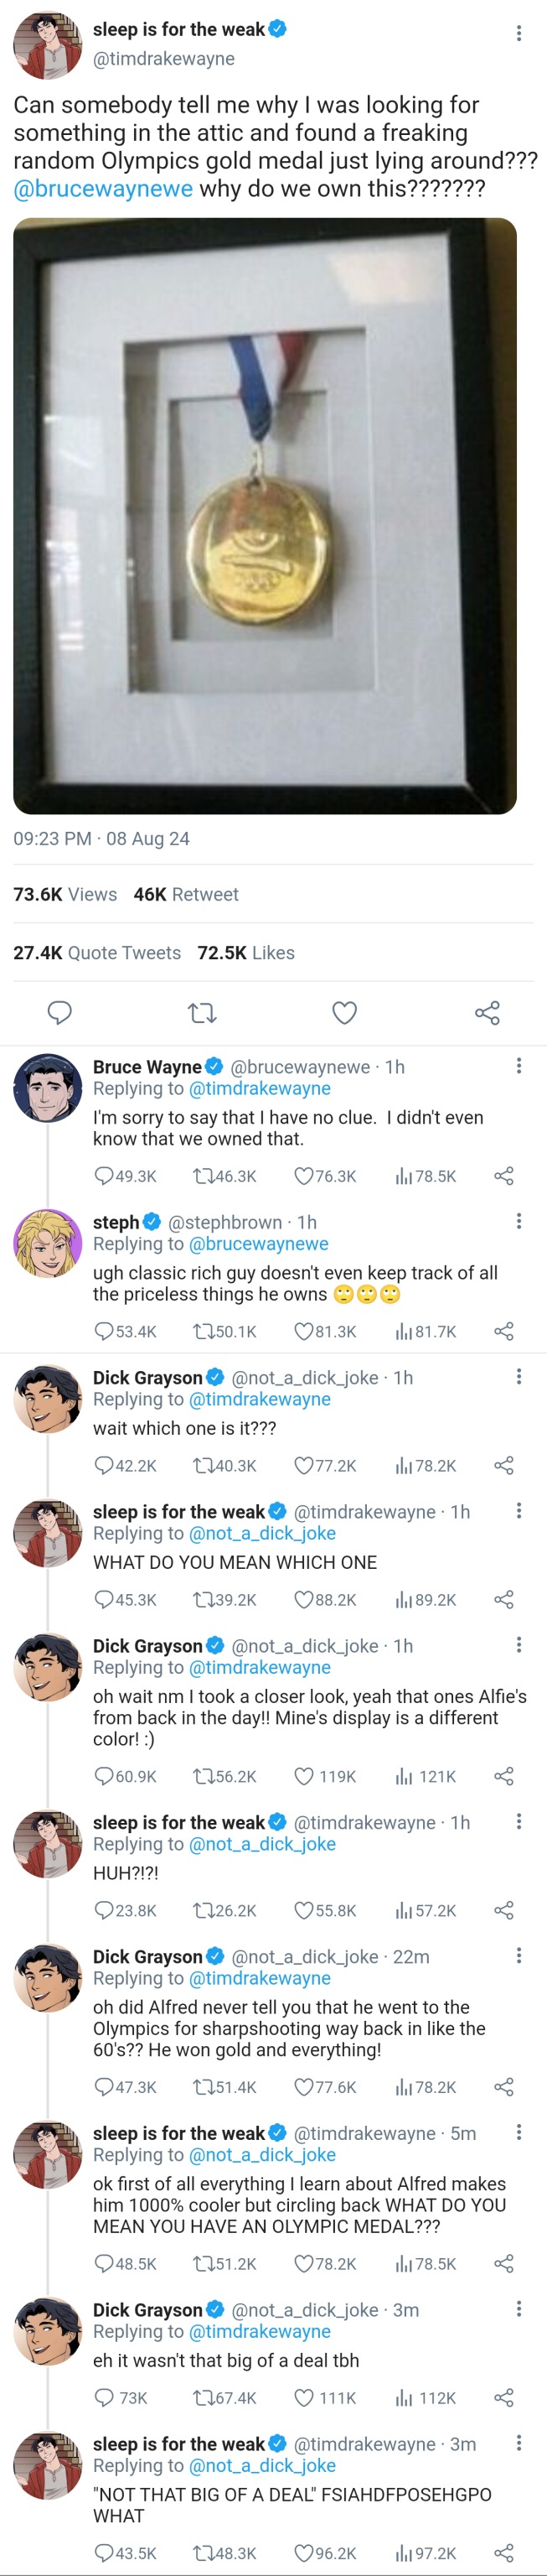Open the framed gold medal photo

click(x=265, y=515)
